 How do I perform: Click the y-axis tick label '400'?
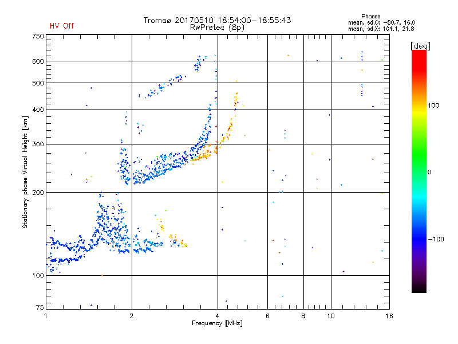[38, 110]
